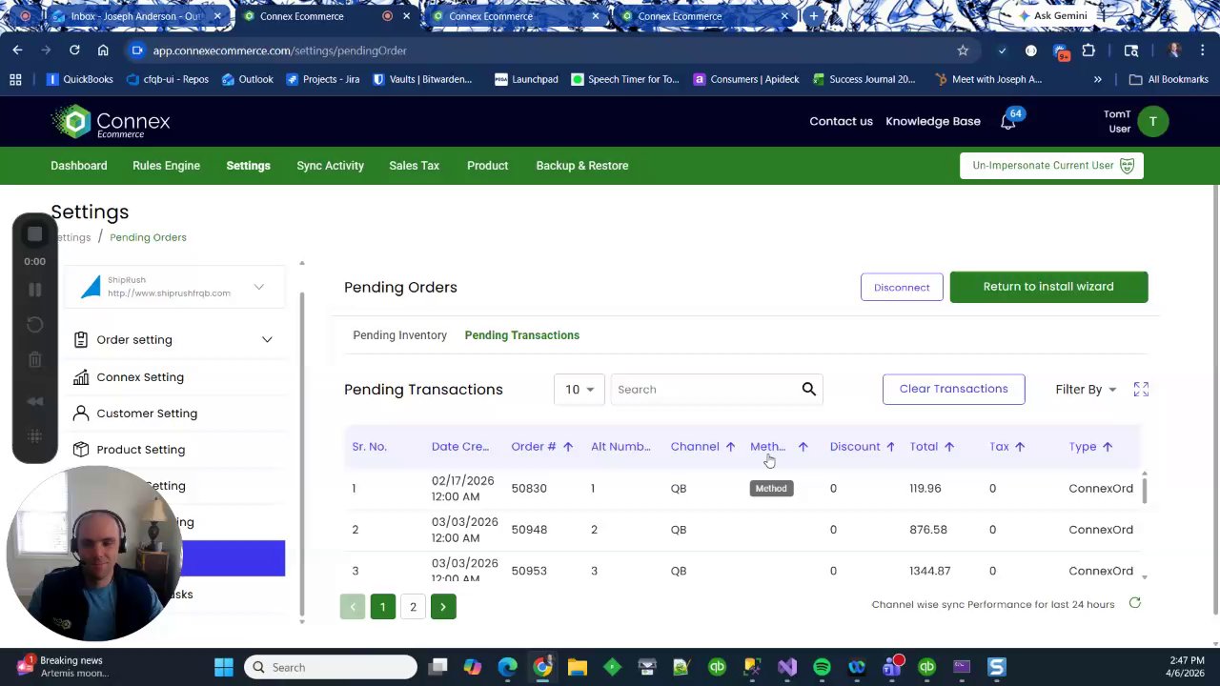Viewport: 1220px width, 686px height.
Task: Select the Pending Transactions tab
Action: 522,335
